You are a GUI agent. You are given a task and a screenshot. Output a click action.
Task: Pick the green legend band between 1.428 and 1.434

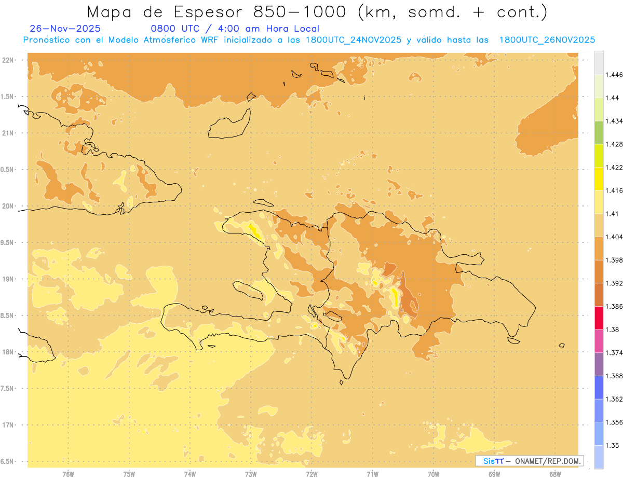pos(599,133)
